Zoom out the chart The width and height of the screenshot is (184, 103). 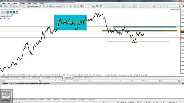(78, 6)
